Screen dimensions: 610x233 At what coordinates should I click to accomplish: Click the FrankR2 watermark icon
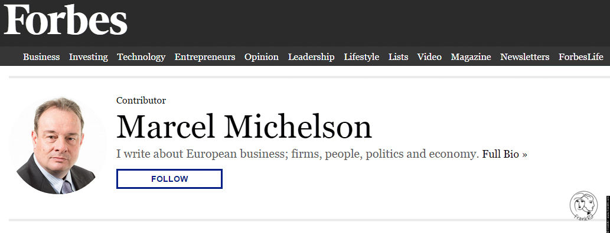[583, 206]
